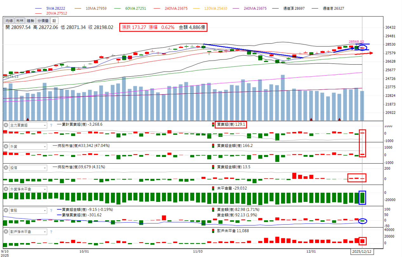402x257 pixels.
Task: Click the 10MA 27959 legend entry
Action: (97, 9)
